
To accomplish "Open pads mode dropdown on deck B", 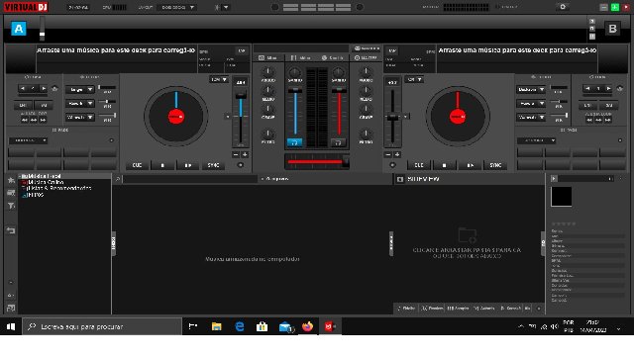I will pyautogui.click(x=536, y=140).
